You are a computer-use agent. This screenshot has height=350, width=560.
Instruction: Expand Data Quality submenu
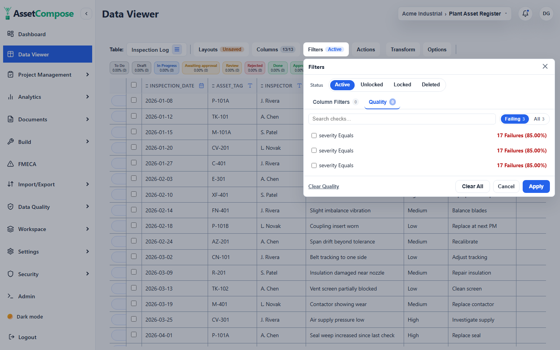point(87,206)
